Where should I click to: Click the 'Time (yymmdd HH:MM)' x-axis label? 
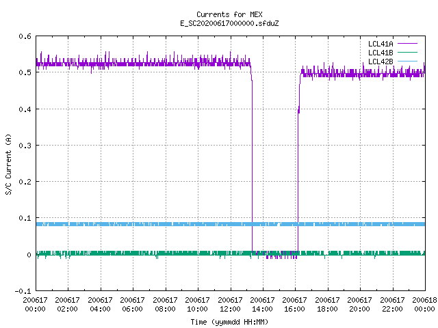pos(229,322)
